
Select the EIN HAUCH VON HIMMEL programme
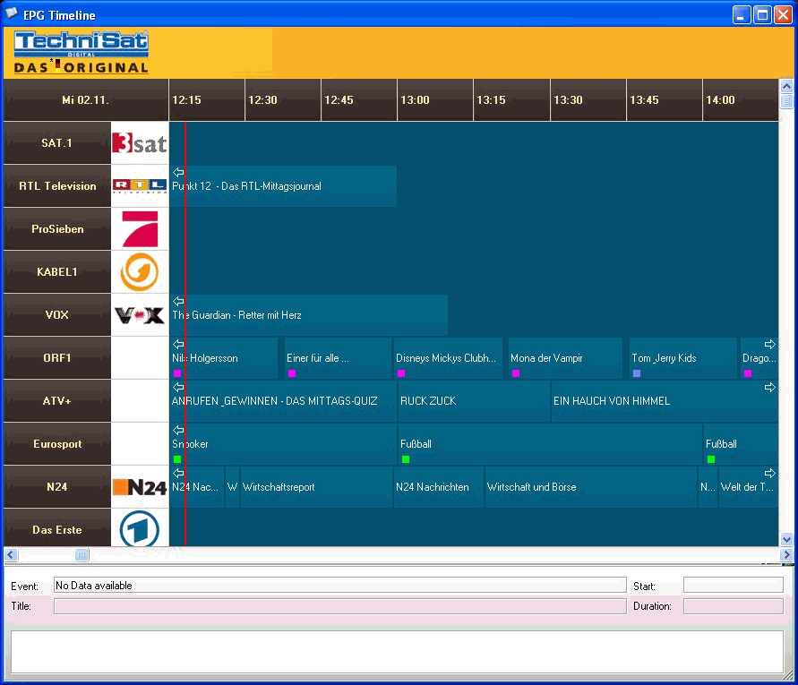click(665, 401)
